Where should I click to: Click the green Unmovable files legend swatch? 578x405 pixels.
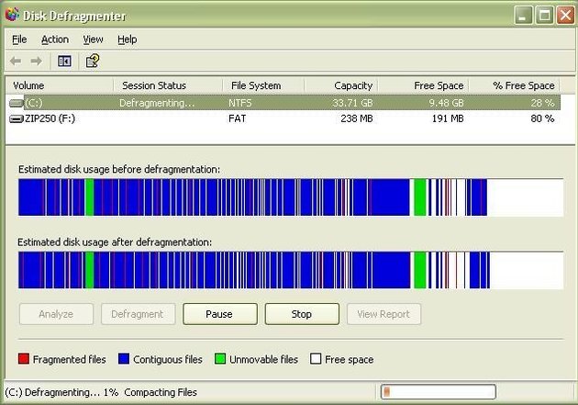click(220, 358)
